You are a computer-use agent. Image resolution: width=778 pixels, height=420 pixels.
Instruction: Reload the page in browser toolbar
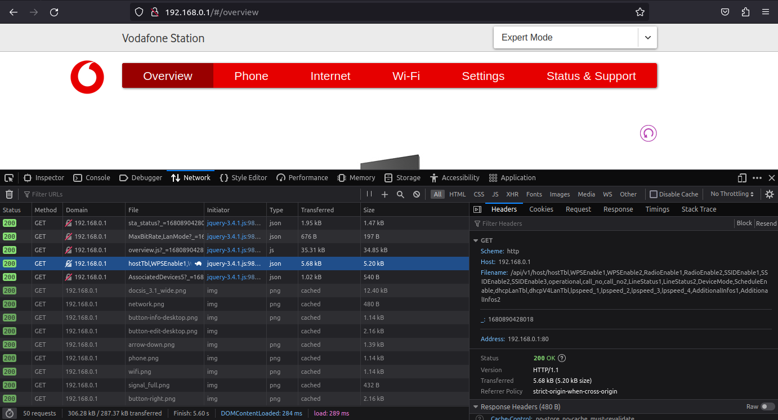pos(54,12)
